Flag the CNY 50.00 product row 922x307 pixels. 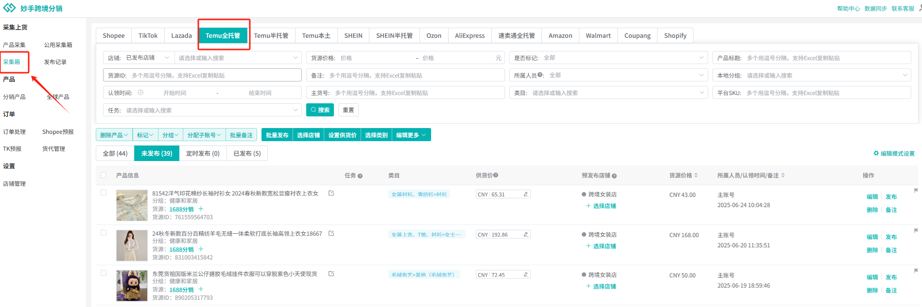click(x=916, y=271)
